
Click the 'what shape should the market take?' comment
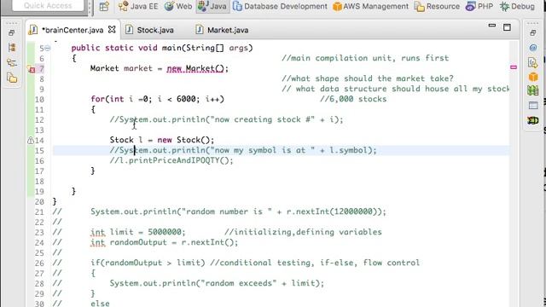368,78
